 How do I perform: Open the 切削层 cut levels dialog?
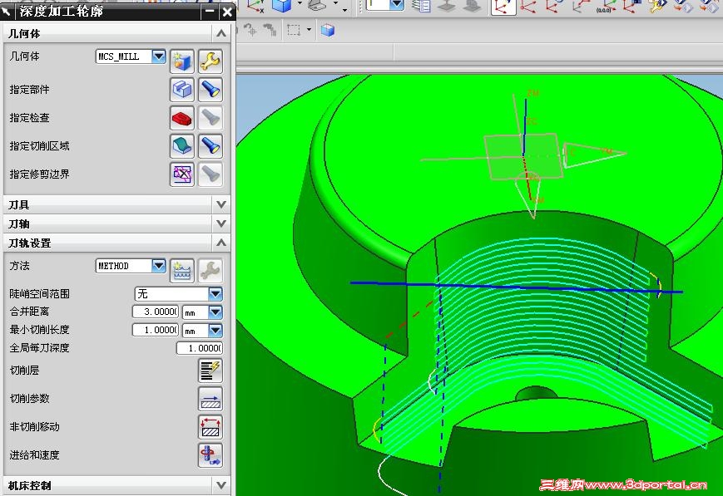pyautogui.click(x=210, y=371)
